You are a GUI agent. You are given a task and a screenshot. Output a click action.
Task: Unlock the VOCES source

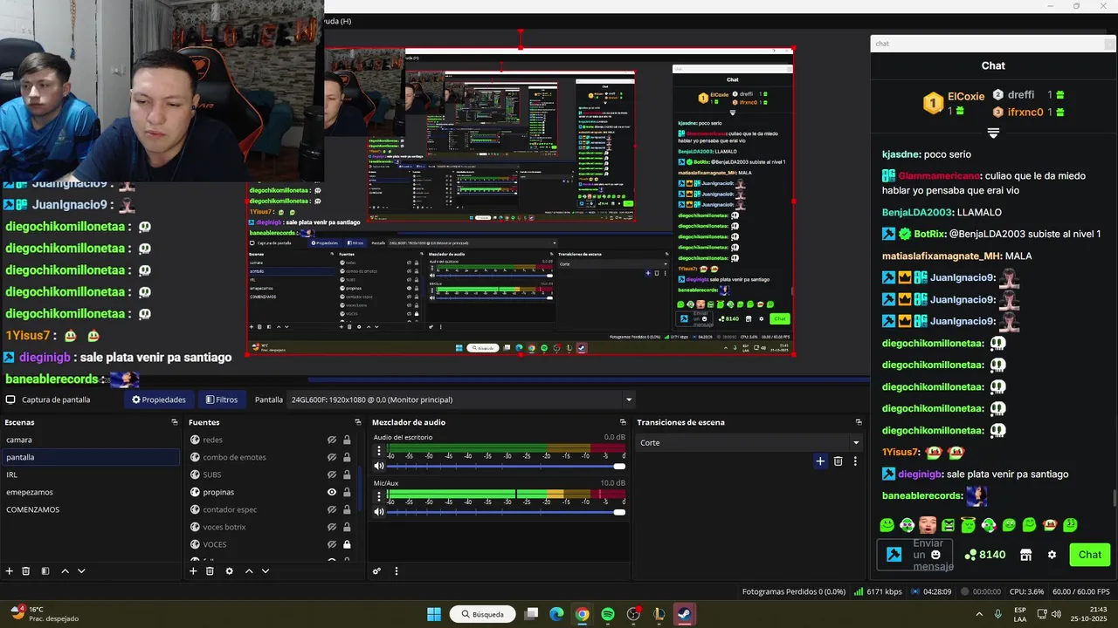[x=347, y=544]
